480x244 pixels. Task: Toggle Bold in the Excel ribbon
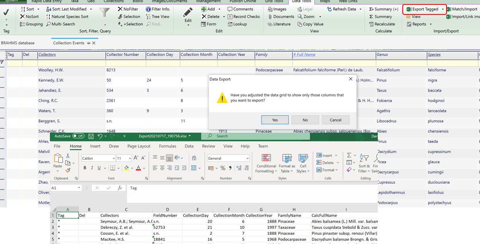[85, 168]
